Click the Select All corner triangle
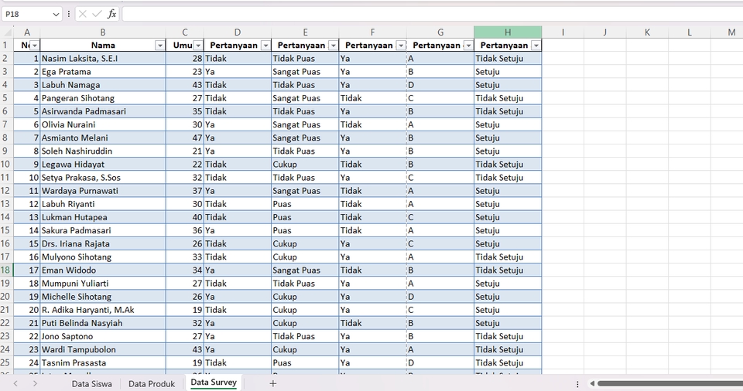 coord(7,32)
